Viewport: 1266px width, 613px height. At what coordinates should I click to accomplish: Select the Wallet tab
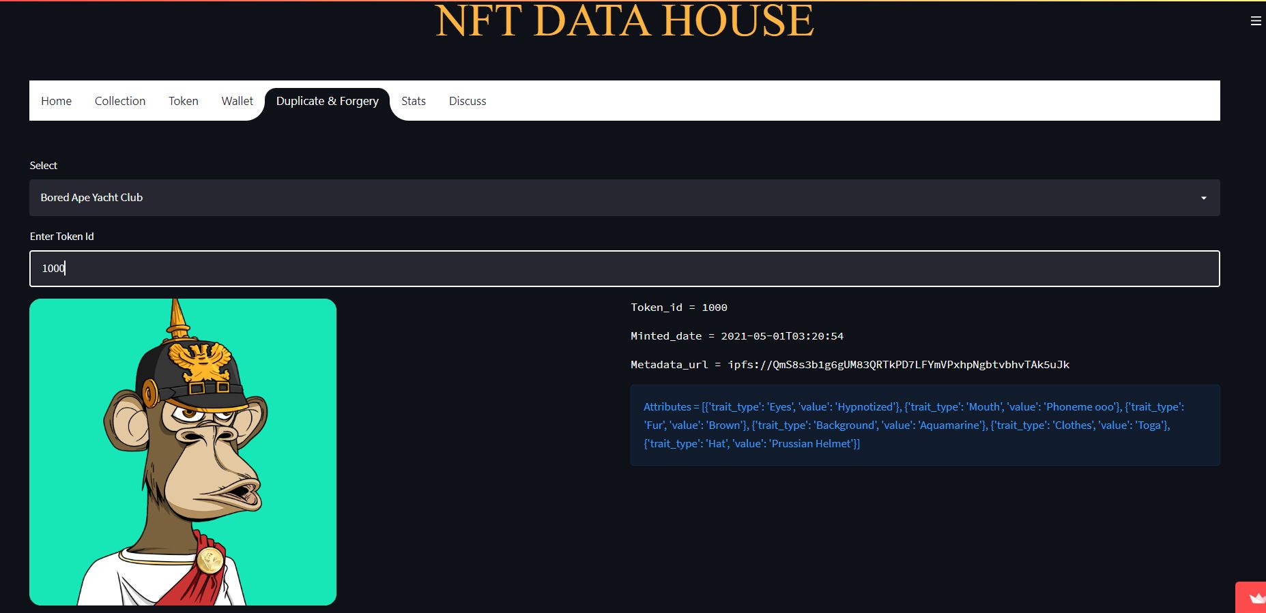(x=237, y=101)
